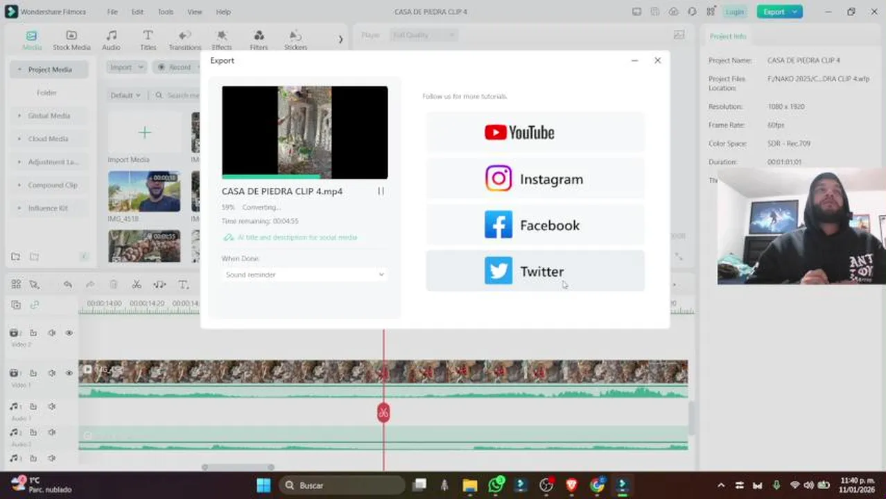Click the timeline horizontal scrollbar
Viewport: 886px width, 499px height.
point(238,467)
